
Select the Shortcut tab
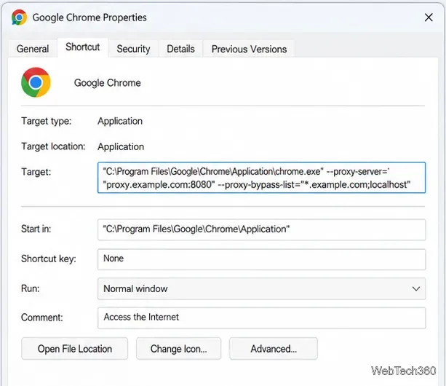tap(83, 47)
